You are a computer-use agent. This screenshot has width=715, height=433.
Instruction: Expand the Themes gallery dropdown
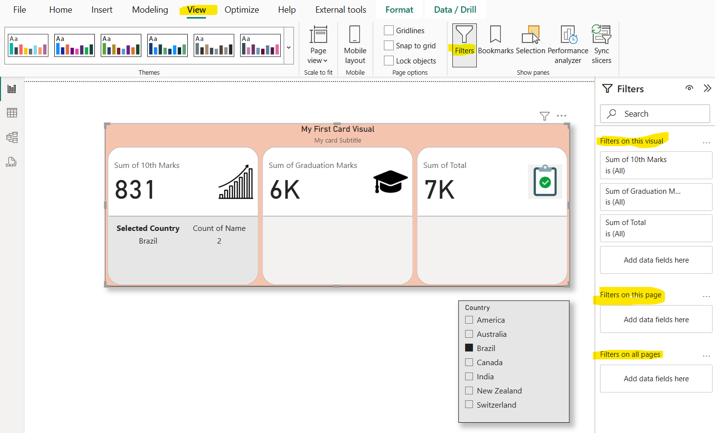coord(289,47)
